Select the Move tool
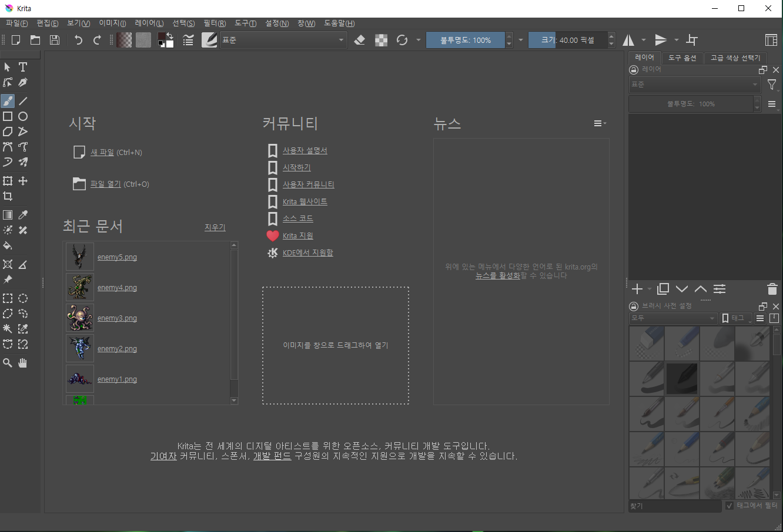 click(23, 181)
